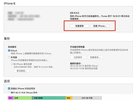Click the 检查更新 button
133x101 pixels.
[x=79, y=26]
